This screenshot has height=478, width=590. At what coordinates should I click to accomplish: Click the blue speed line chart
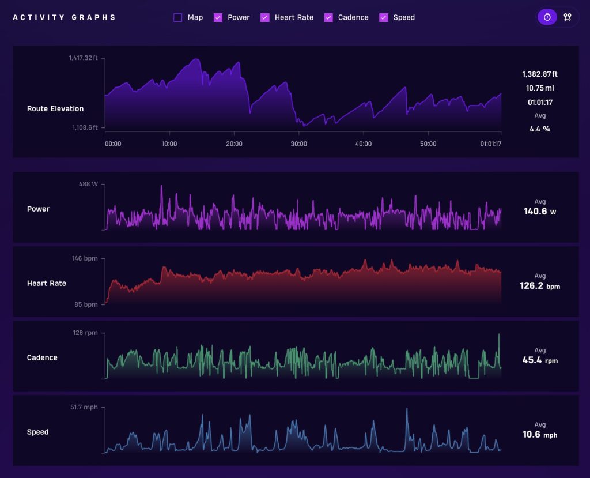click(x=303, y=430)
